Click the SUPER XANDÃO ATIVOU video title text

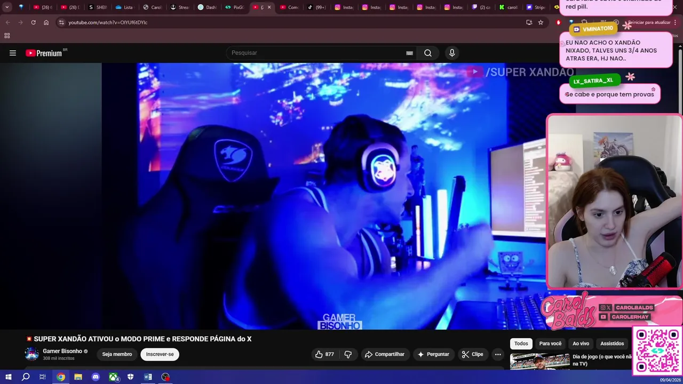coord(142,339)
